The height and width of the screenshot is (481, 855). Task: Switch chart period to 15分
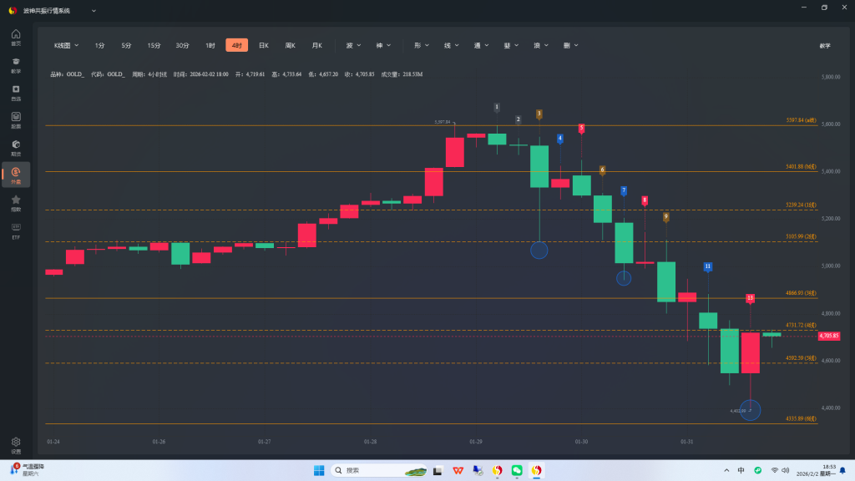[x=154, y=45]
